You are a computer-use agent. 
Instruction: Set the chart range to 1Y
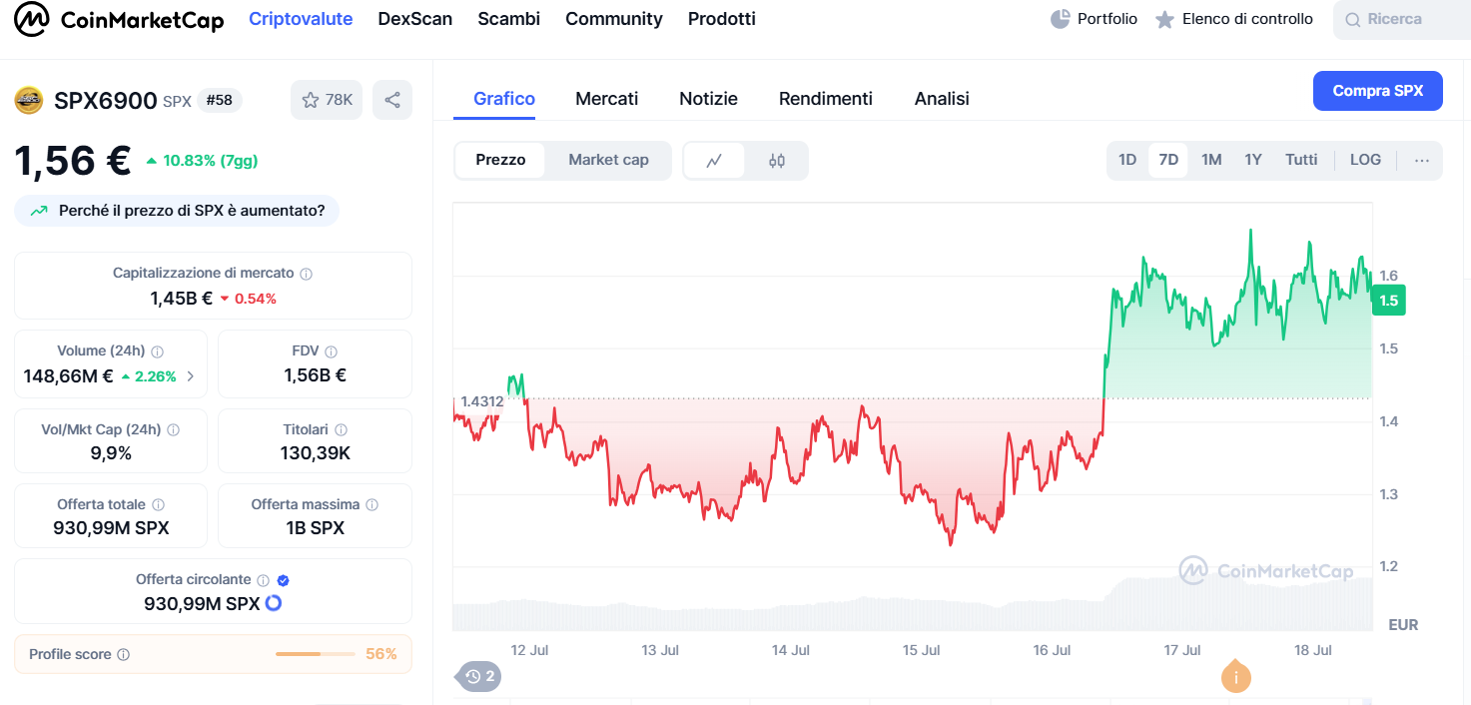click(x=1253, y=160)
